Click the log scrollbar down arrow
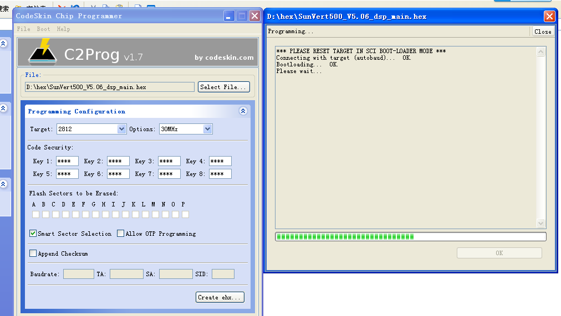The width and height of the screenshot is (561, 316). (540, 224)
